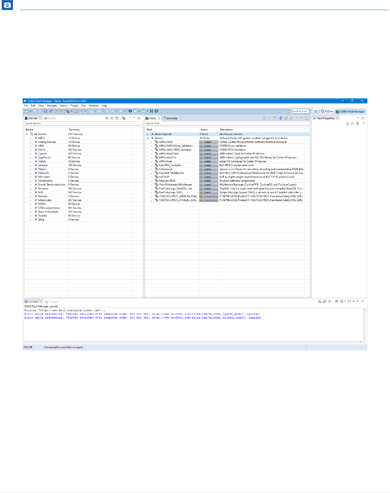Click the information icon in main toolbar

coord(130,111)
